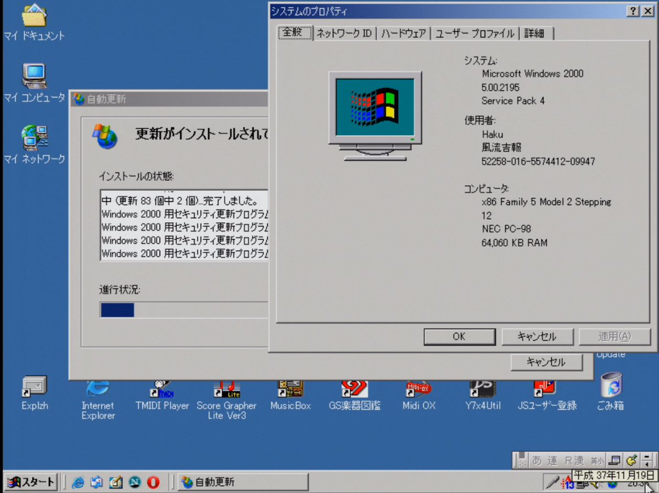Select the TMIDI Player desktop shortcut
The height and width of the screenshot is (493, 659).
(x=162, y=395)
